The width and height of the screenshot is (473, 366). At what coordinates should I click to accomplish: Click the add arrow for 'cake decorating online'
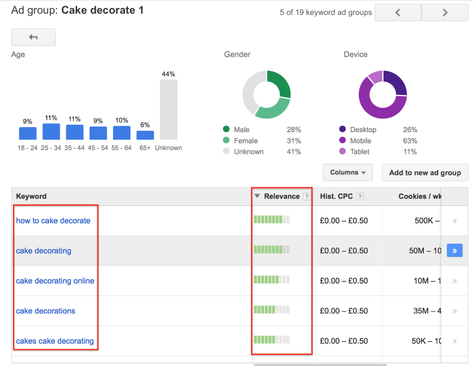coord(454,281)
